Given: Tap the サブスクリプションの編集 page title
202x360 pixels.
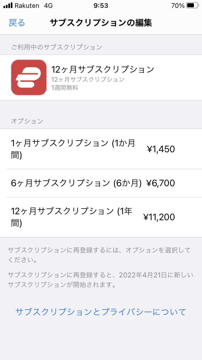Looking at the screenshot, I should (x=101, y=23).
